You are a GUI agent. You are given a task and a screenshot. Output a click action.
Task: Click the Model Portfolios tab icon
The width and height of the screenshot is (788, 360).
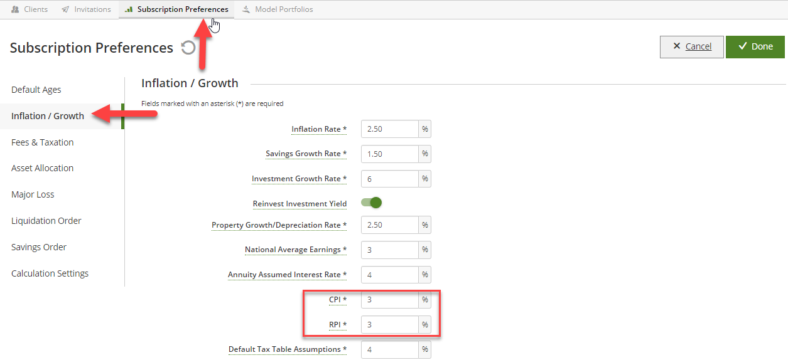[246, 9]
